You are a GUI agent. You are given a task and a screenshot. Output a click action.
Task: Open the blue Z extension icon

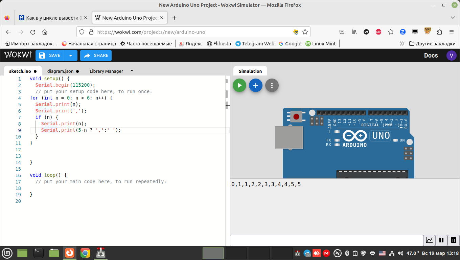[403, 32]
